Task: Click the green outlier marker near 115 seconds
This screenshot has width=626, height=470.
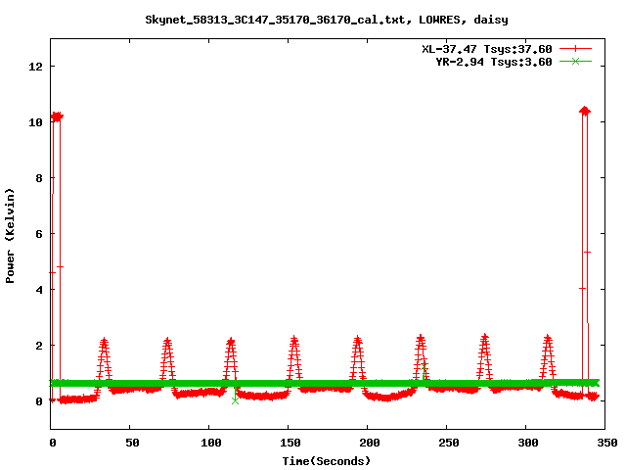Action: pos(235,400)
